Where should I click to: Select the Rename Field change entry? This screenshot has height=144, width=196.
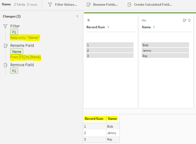pyautogui.click(x=22, y=45)
